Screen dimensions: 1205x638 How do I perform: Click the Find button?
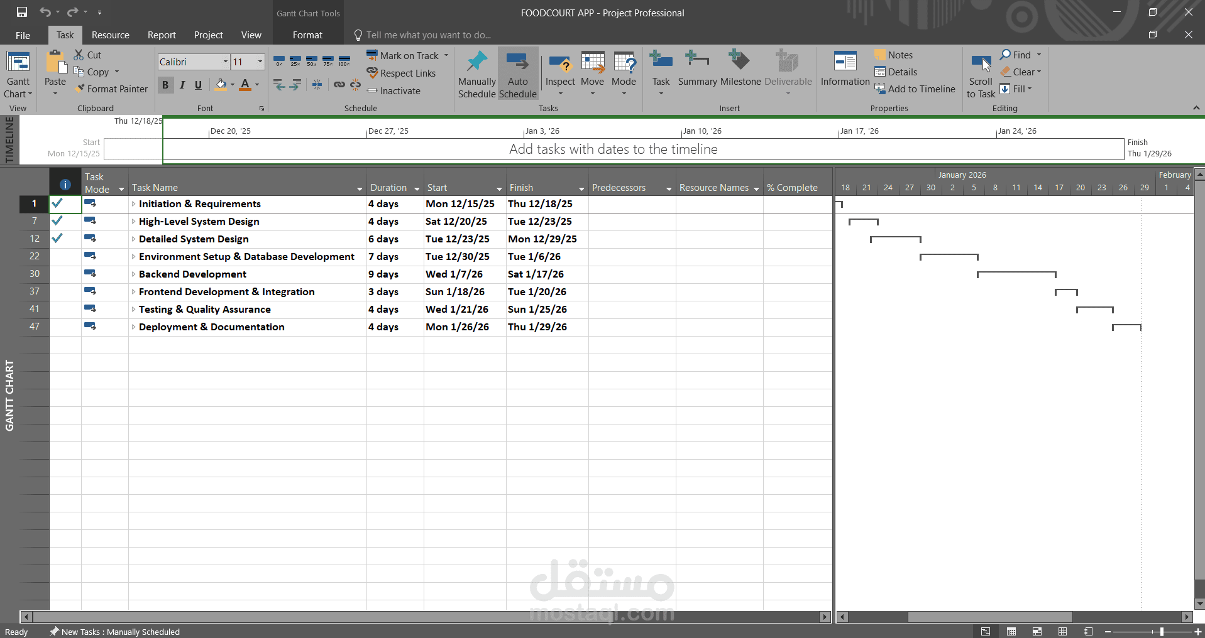coord(1016,55)
